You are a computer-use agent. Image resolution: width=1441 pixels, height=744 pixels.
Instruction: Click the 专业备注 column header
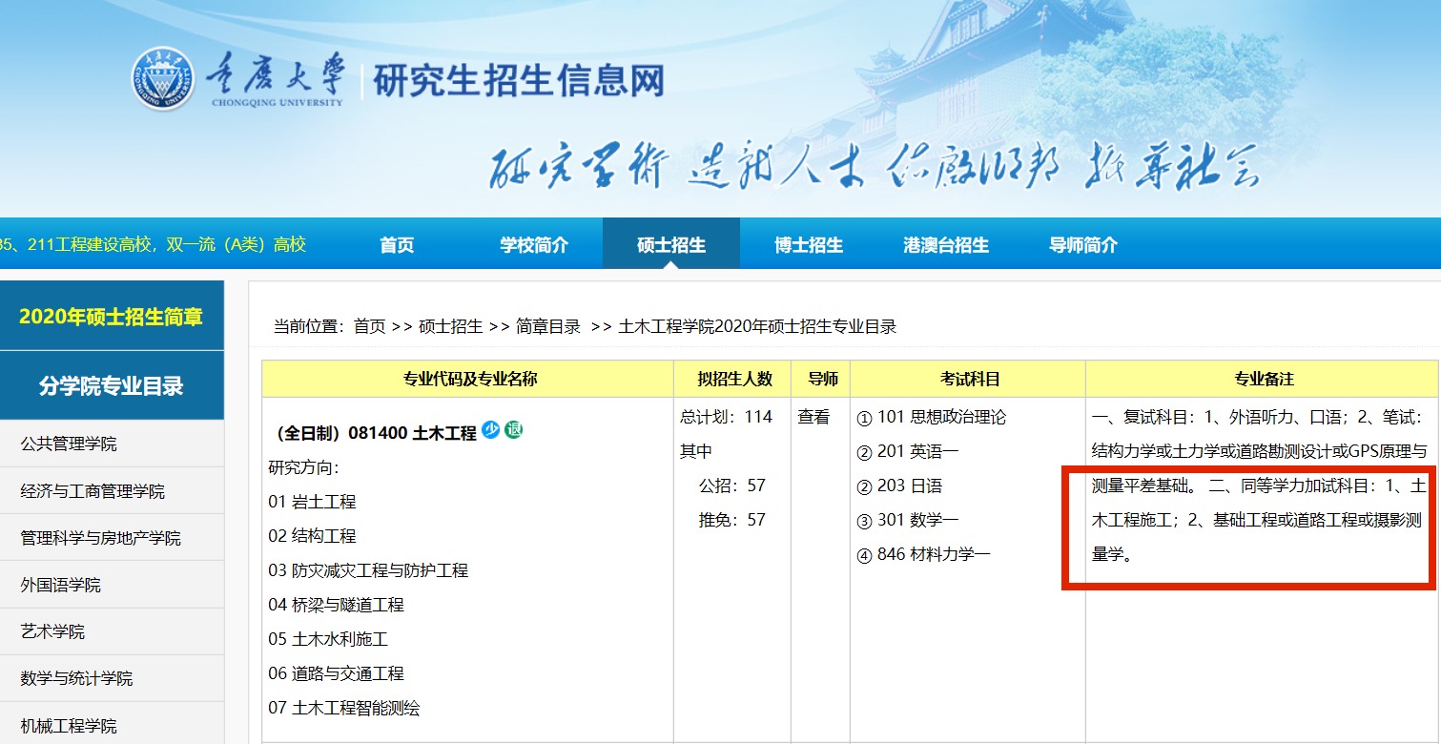tap(1263, 379)
